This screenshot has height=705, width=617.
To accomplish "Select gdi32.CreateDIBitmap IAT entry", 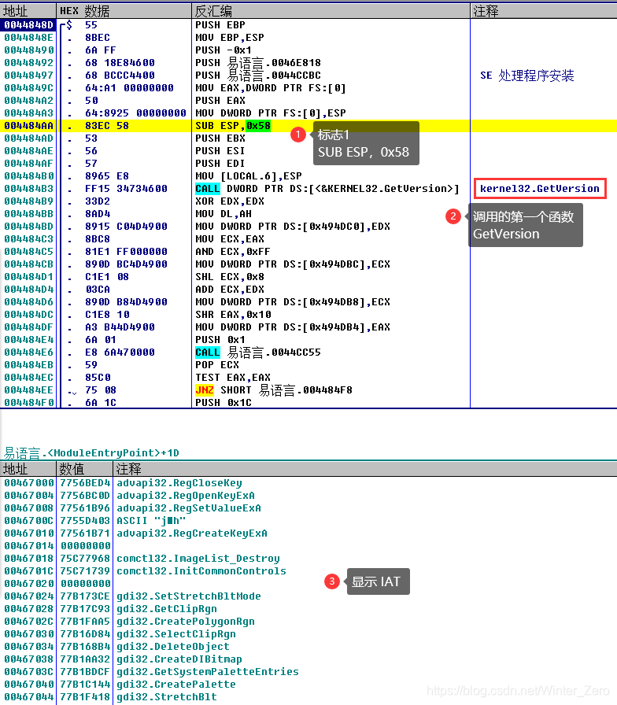I will [179, 659].
